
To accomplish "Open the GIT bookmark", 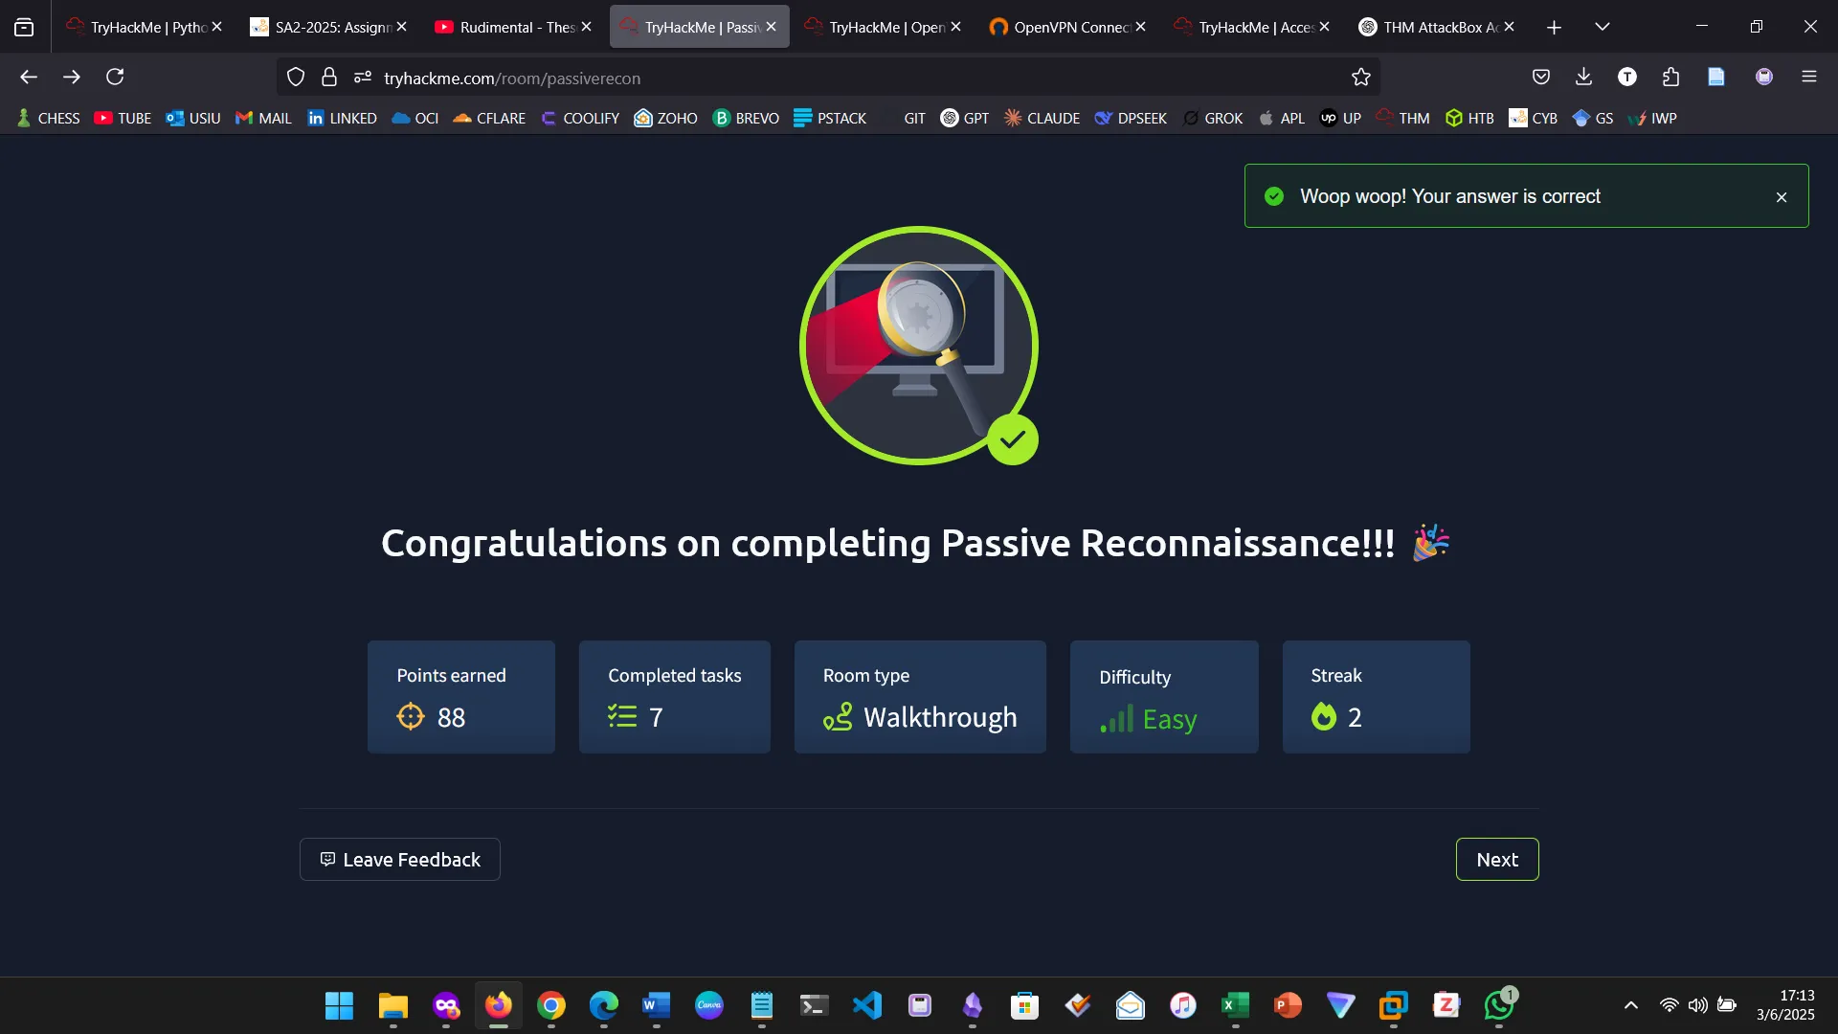I will coord(912,118).
